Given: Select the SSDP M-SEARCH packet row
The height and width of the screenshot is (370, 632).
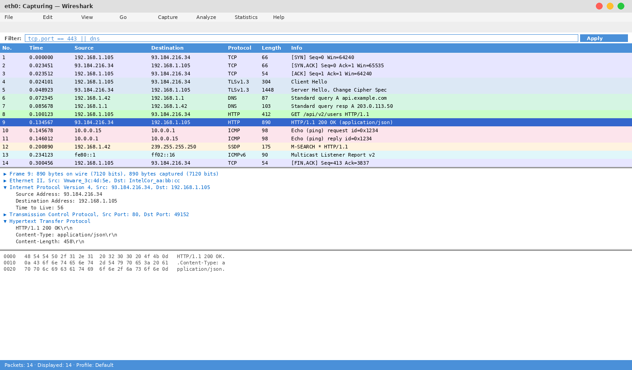Looking at the screenshot, I should [316, 147].
